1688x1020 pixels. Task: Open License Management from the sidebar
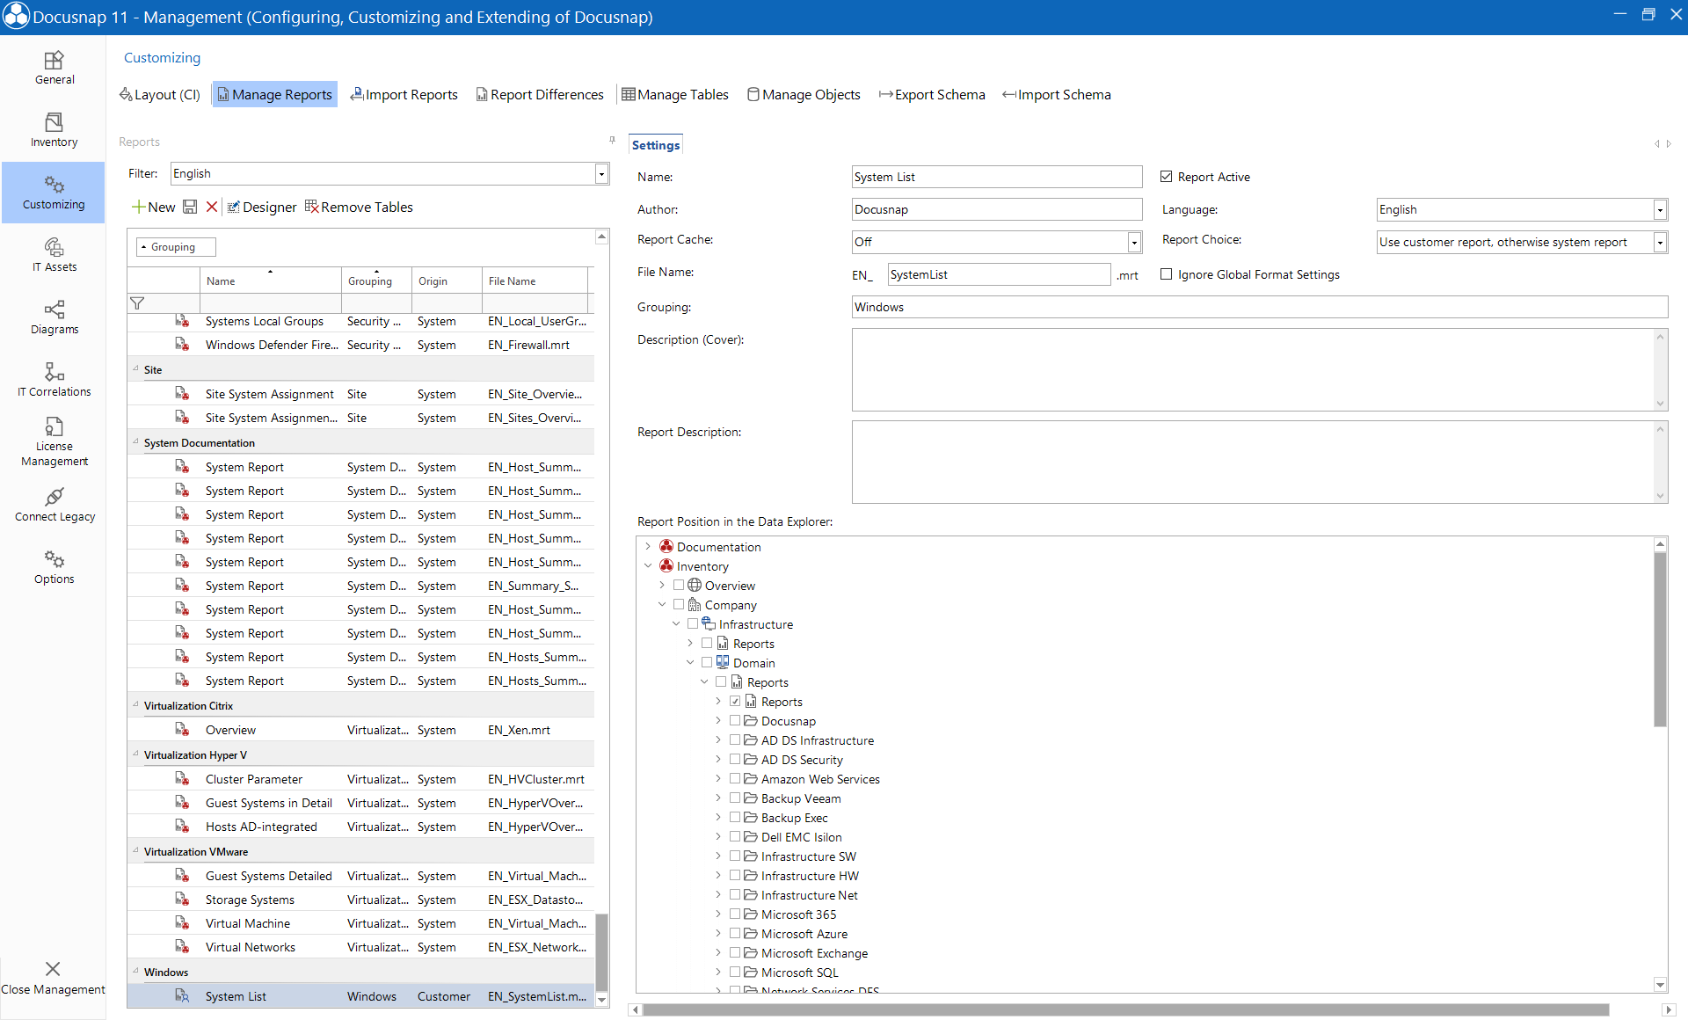point(54,440)
